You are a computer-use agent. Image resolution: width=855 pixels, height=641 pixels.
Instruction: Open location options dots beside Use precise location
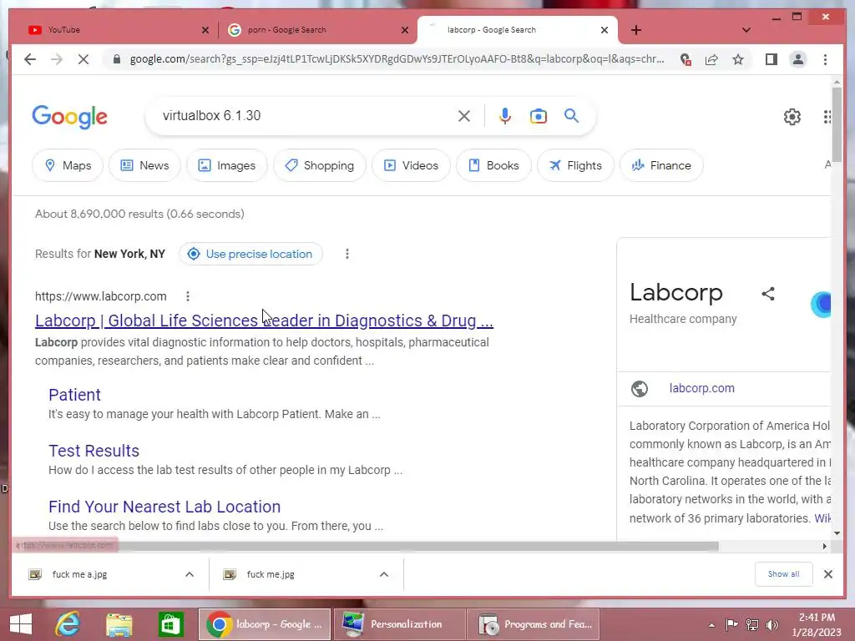(347, 254)
